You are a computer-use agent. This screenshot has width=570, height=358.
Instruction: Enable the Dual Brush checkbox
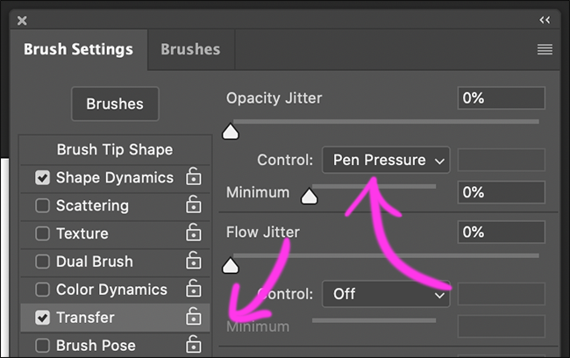point(42,261)
